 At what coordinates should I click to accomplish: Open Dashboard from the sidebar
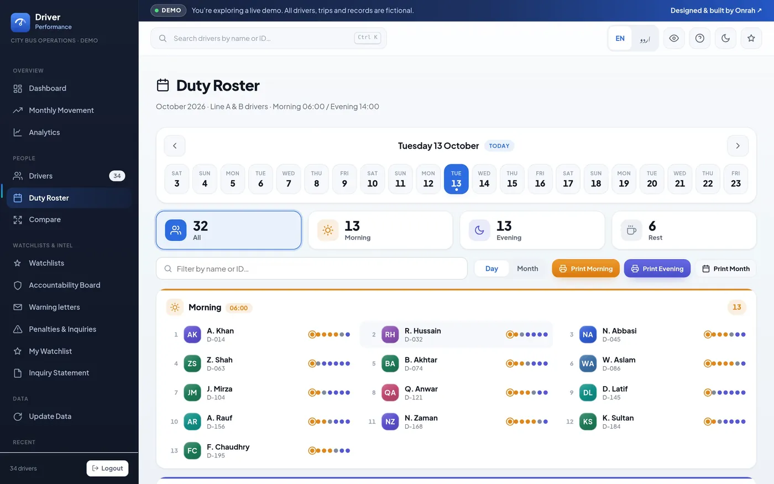coord(69,89)
